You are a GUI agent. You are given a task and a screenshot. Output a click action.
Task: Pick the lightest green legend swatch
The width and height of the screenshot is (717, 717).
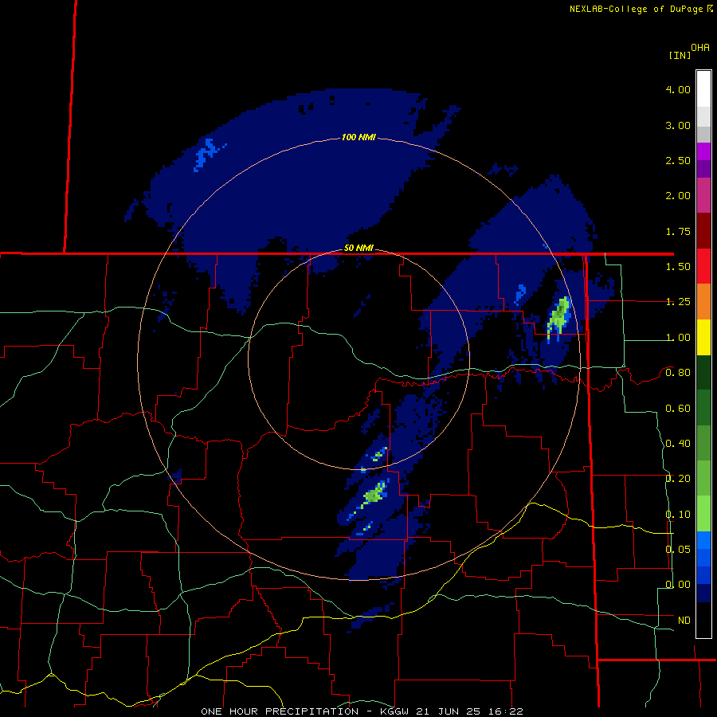click(703, 514)
